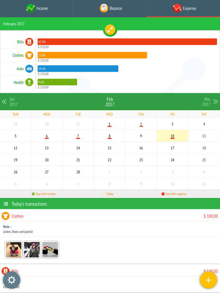Switch to the Income tab
Viewport: 220px width, 293px height.
pyautogui.click(x=37, y=8)
